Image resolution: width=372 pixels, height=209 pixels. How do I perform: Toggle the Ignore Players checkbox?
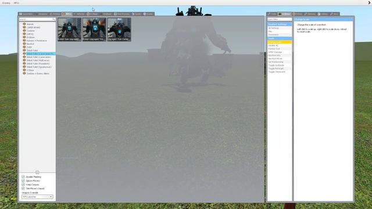point(23,181)
